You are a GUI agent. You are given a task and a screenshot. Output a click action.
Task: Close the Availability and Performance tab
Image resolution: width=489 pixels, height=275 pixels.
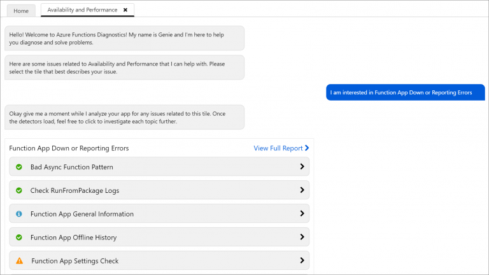click(125, 10)
